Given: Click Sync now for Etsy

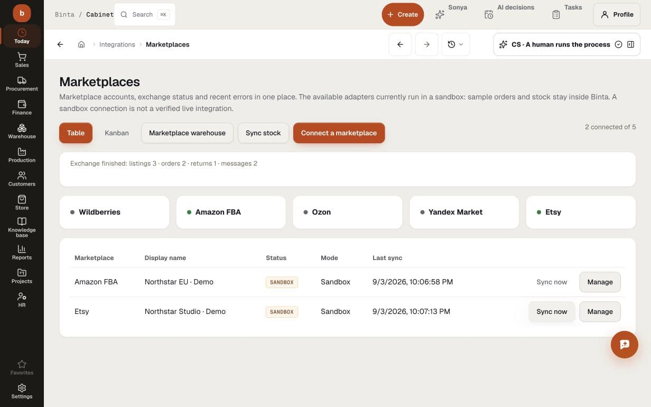Looking at the screenshot, I should (x=552, y=311).
